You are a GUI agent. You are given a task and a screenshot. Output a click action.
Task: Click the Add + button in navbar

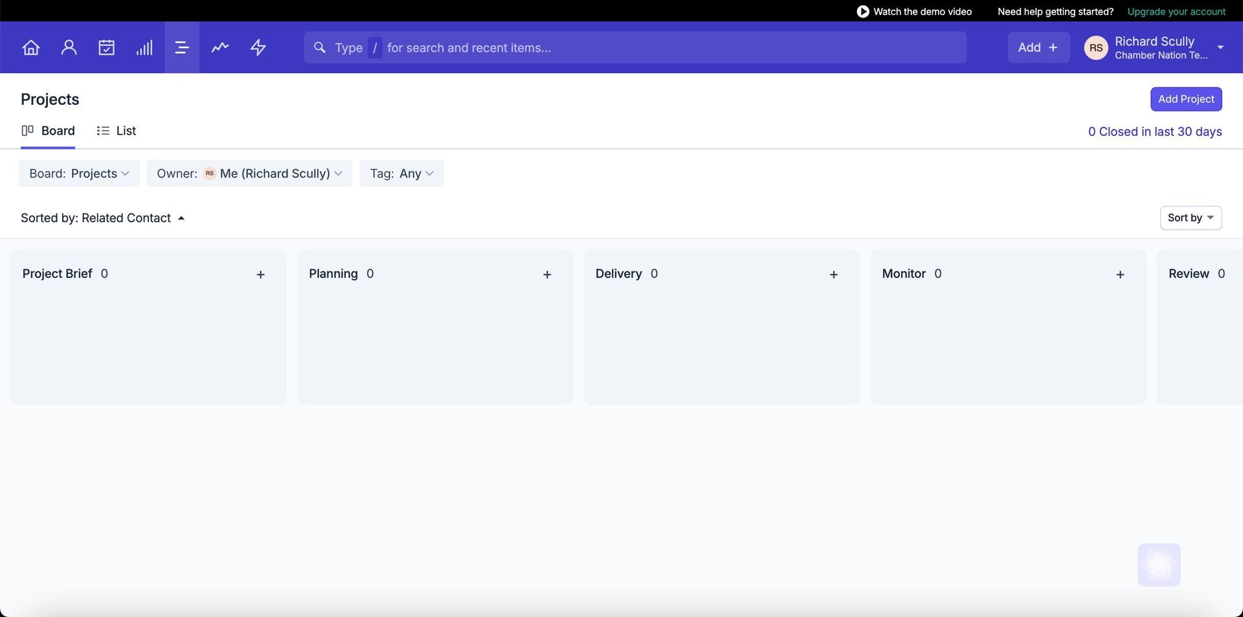pos(1038,47)
